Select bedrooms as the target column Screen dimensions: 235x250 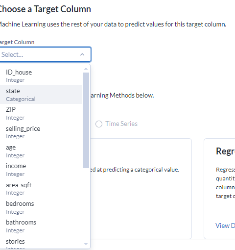(41, 207)
